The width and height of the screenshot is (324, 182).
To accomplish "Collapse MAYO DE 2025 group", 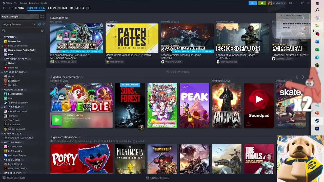I will tap(2, 142).
